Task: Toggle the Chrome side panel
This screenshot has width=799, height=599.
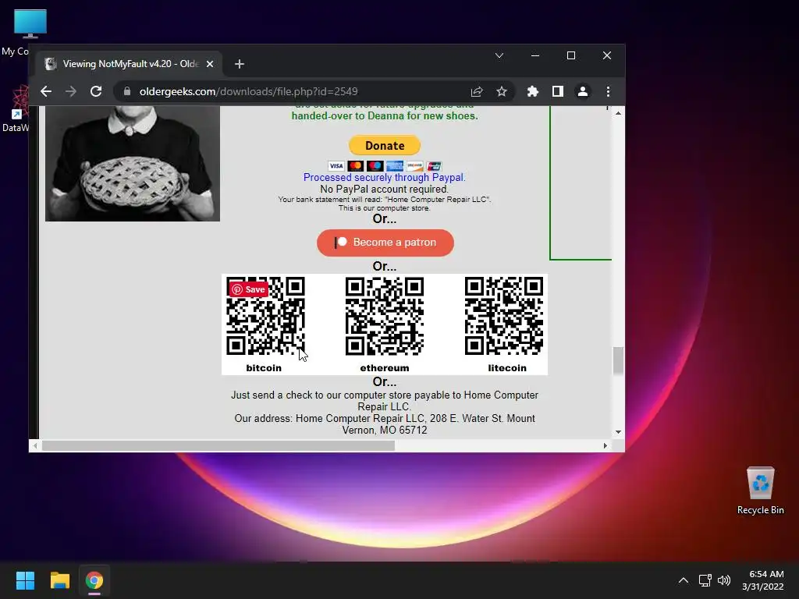Action: [557, 92]
